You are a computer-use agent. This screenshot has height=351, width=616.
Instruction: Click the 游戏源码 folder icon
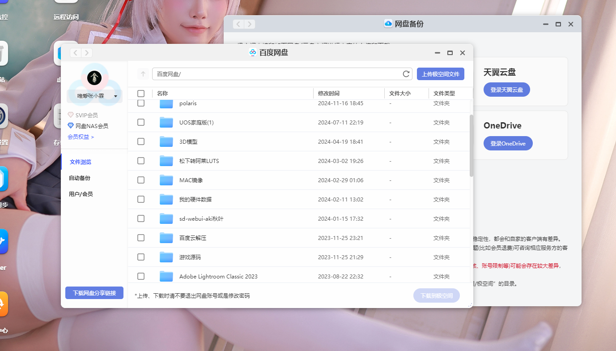click(x=166, y=257)
